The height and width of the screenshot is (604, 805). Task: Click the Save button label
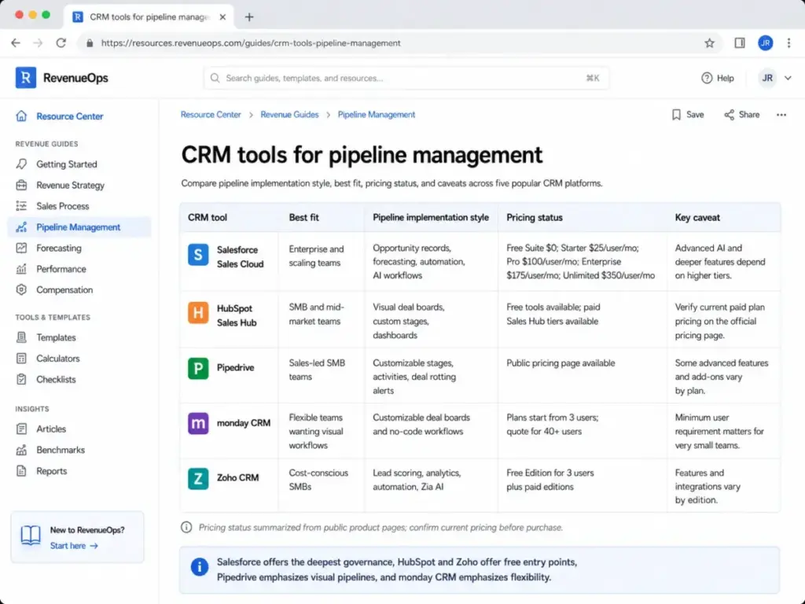[x=695, y=115]
